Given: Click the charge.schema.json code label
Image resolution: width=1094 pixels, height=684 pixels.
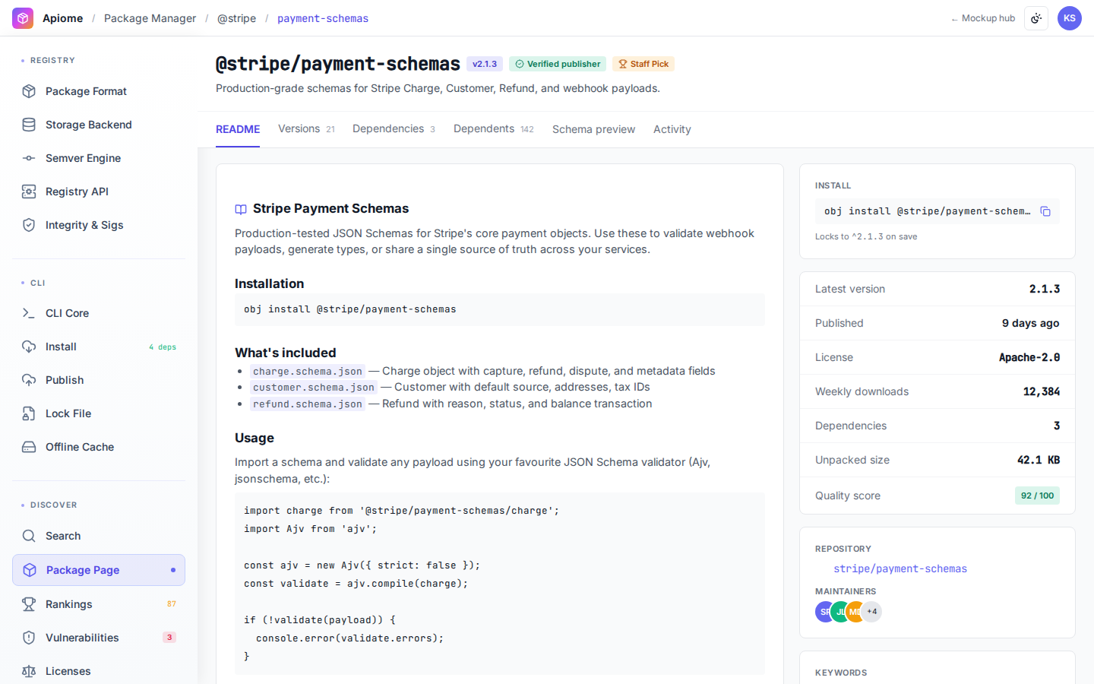Looking at the screenshot, I should pos(308,372).
